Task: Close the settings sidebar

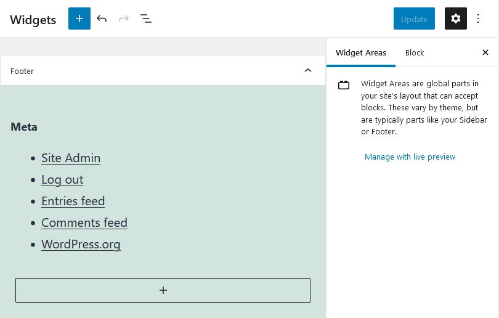Action: click(485, 52)
